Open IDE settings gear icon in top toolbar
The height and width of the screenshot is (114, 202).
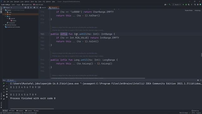pos(198,4)
